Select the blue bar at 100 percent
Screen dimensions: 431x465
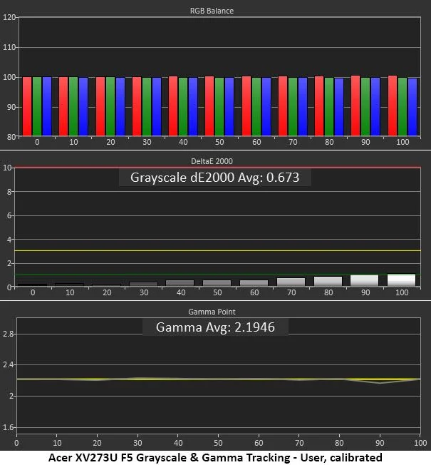(x=412, y=107)
